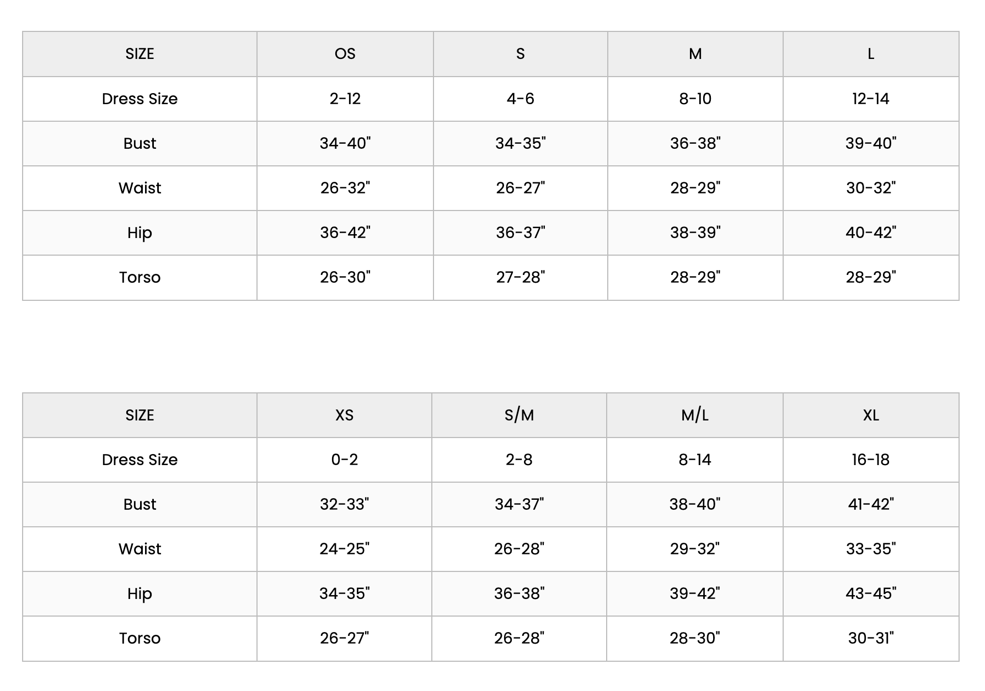Select the 29-32" waist measurement
The height and width of the screenshot is (691, 985).
[694, 549]
